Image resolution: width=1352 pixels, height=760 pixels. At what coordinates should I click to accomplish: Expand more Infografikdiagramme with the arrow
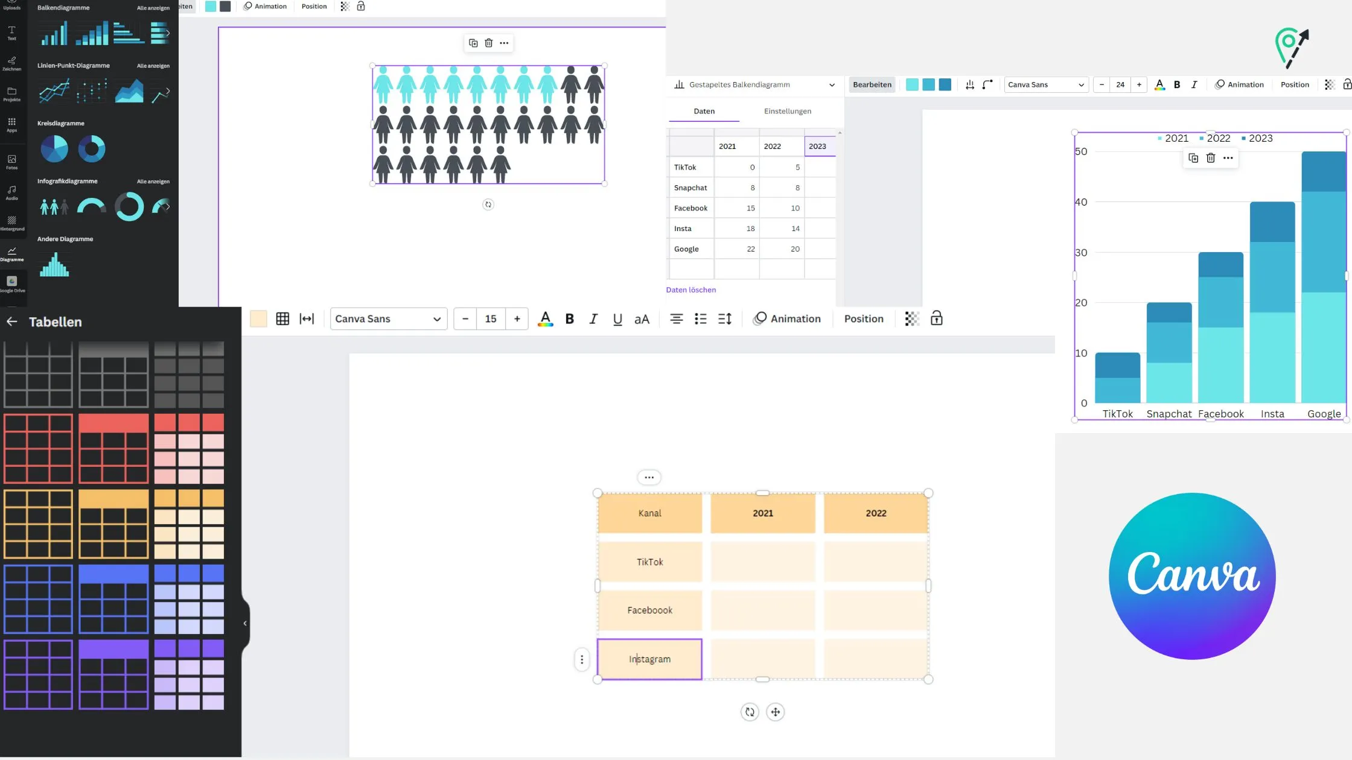tap(168, 207)
